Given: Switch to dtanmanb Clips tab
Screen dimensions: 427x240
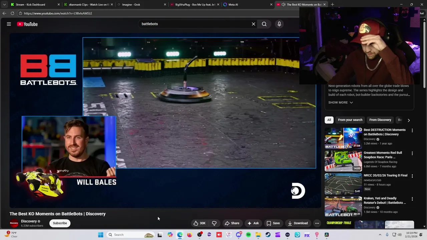Looking at the screenshot, I should coord(88,5).
